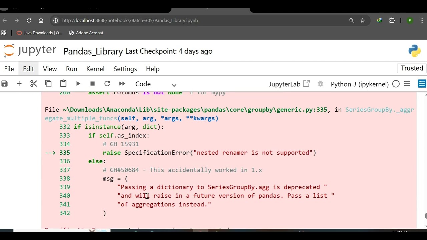The width and height of the screenshot is (427, 240).
Task: Reload the page with refresh icon
Action: (x=29, y=20)
